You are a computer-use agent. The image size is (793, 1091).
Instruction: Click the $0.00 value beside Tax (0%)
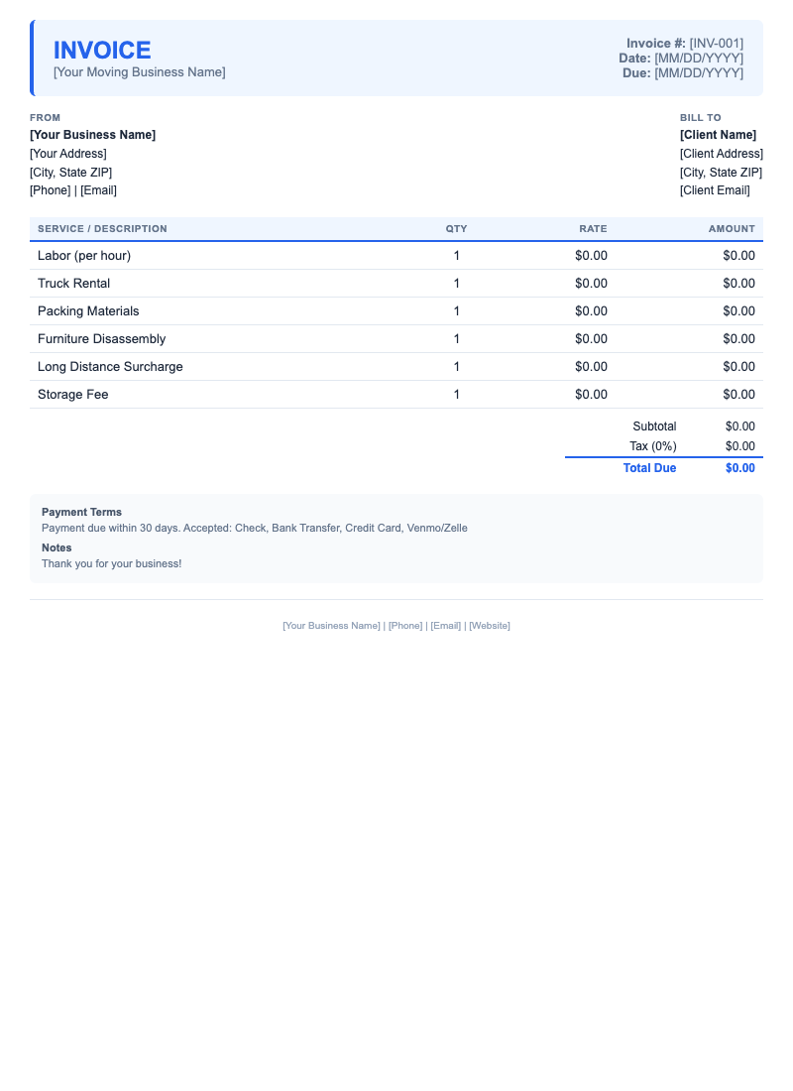740,446
